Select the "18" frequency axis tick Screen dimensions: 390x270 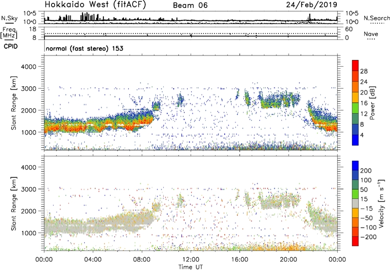[33, 29]
